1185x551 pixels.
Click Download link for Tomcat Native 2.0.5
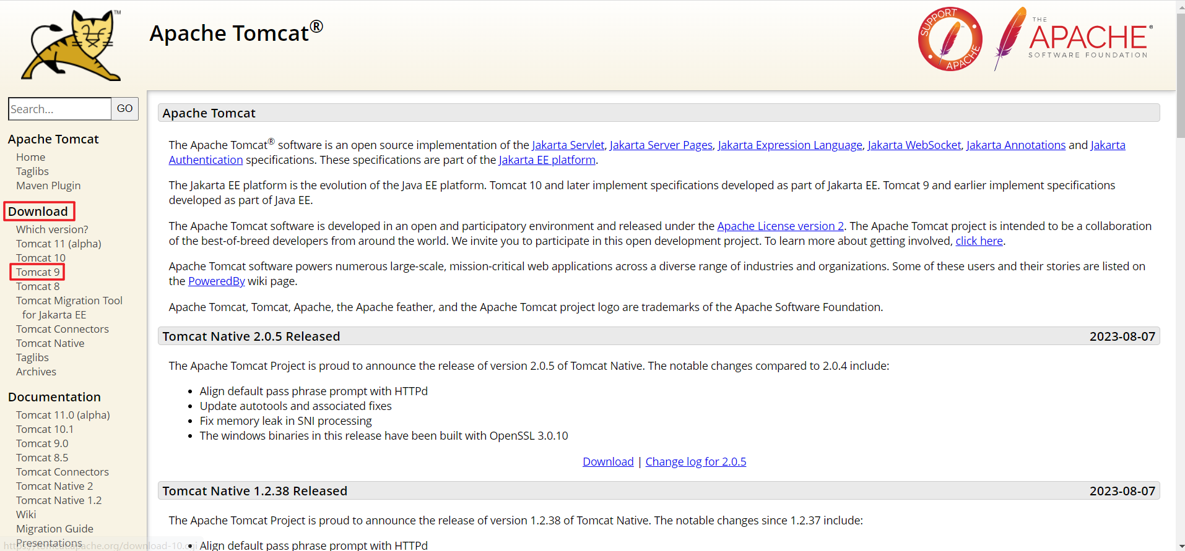(608, 461)
